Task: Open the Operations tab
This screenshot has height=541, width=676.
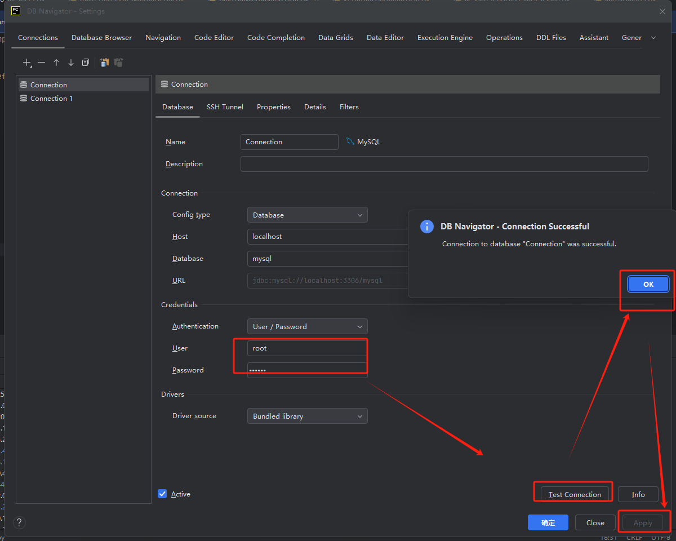Action: (504, 38)
